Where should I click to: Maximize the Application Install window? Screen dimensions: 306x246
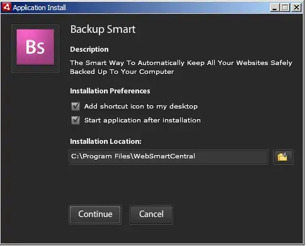coord(285,8)
